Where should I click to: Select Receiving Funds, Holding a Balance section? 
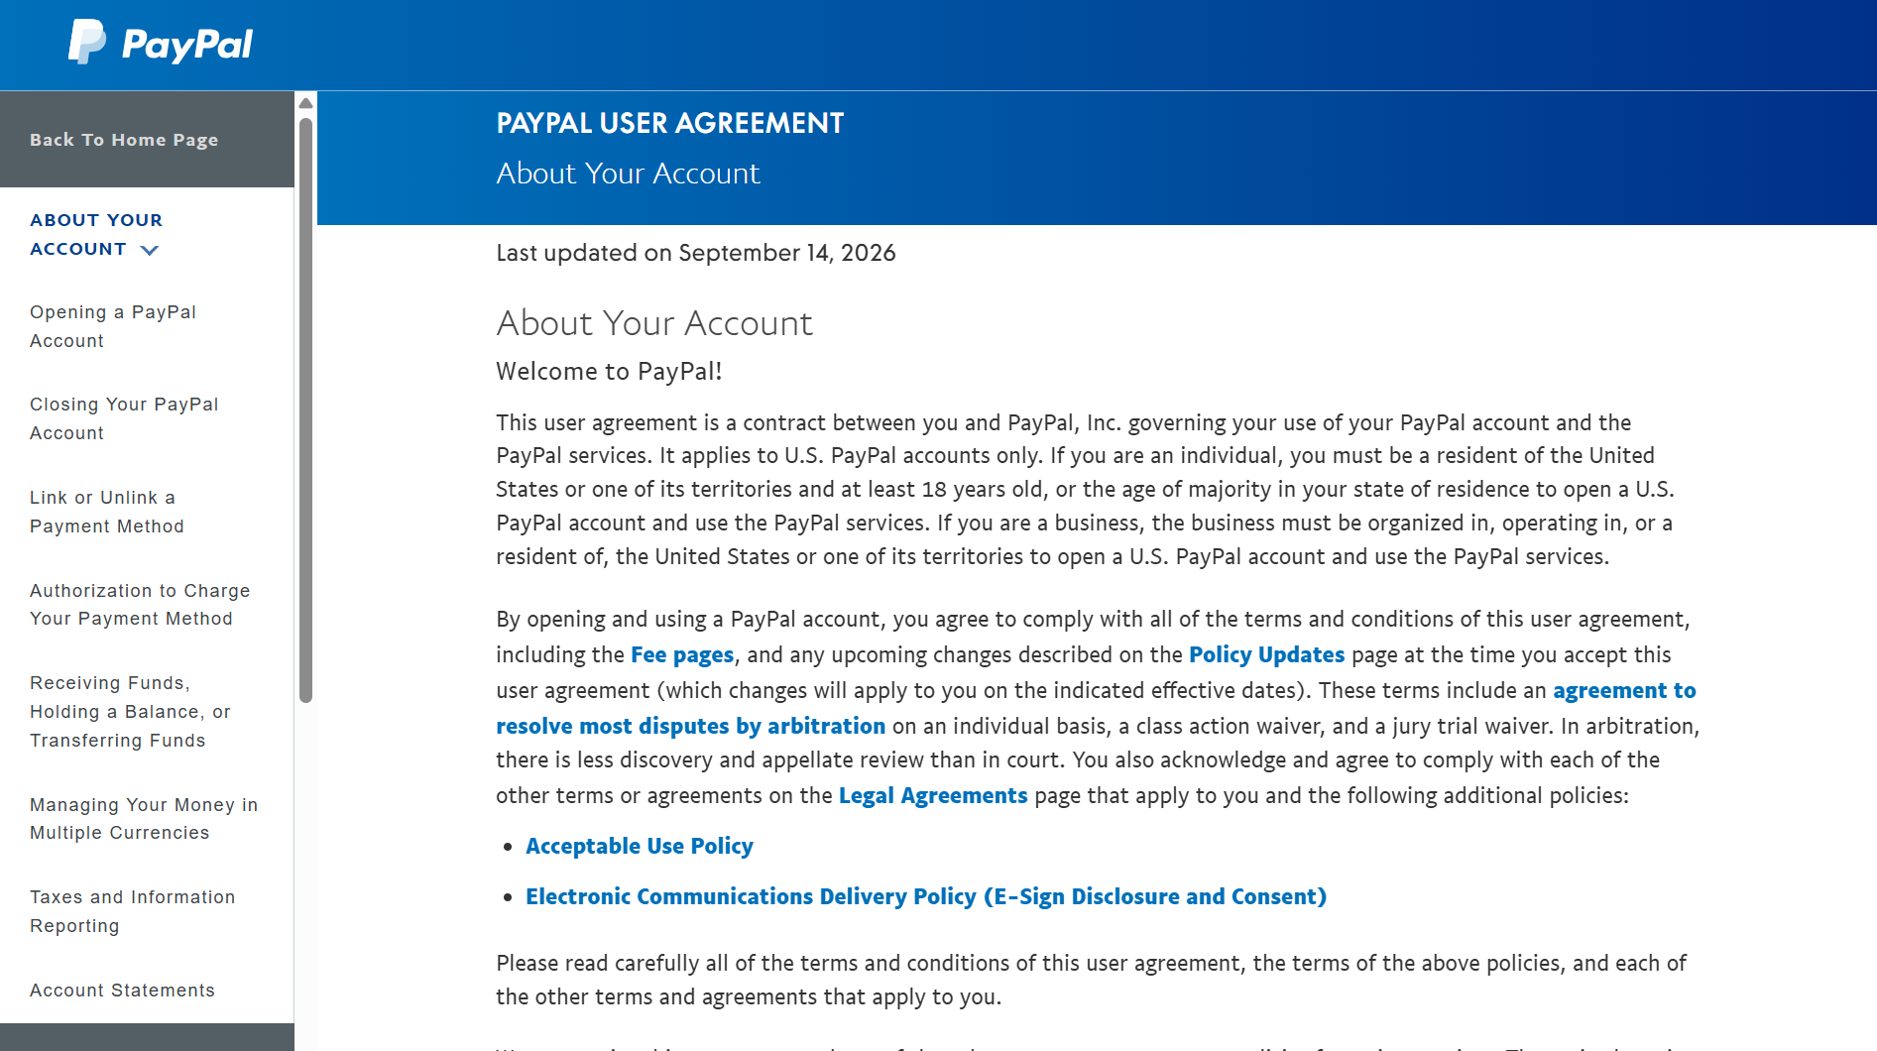[130, 712]
